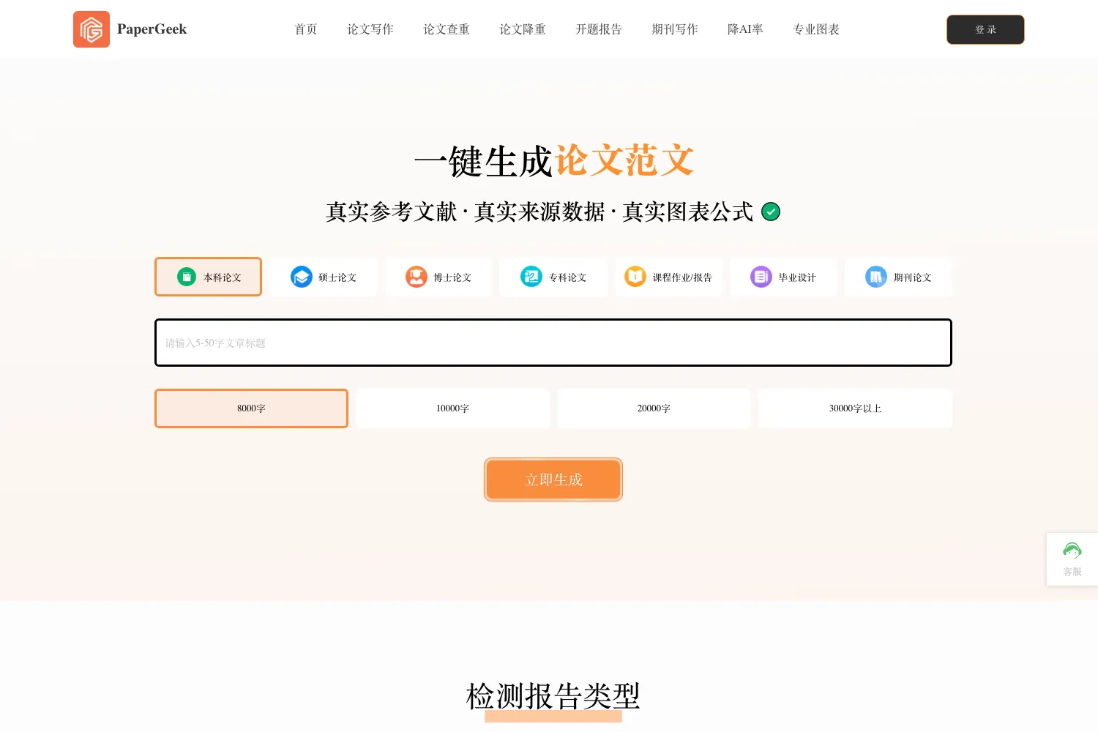
Task: Click the teal icon beside 专科论文
Action: [x=531, y=277]
